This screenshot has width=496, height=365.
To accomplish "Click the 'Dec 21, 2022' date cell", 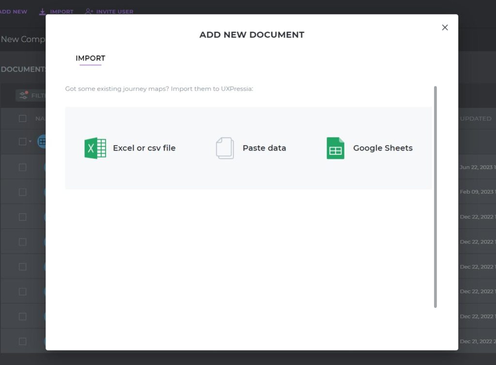I will coord(478,341).
